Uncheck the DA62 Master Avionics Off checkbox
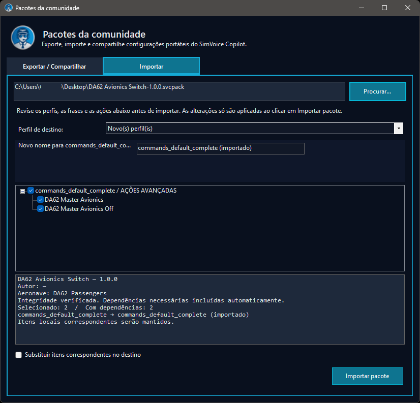Image resolution: width=420 pixels, height=403 pixels. coord(41,208)
